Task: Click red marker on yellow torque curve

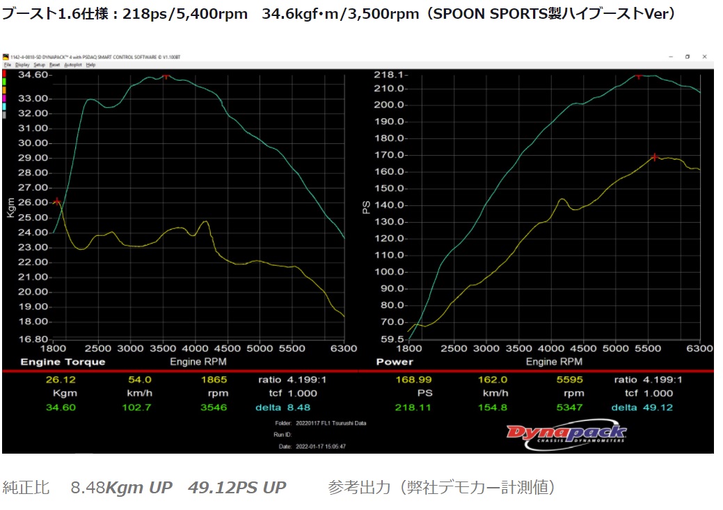Action: (57, 202)
